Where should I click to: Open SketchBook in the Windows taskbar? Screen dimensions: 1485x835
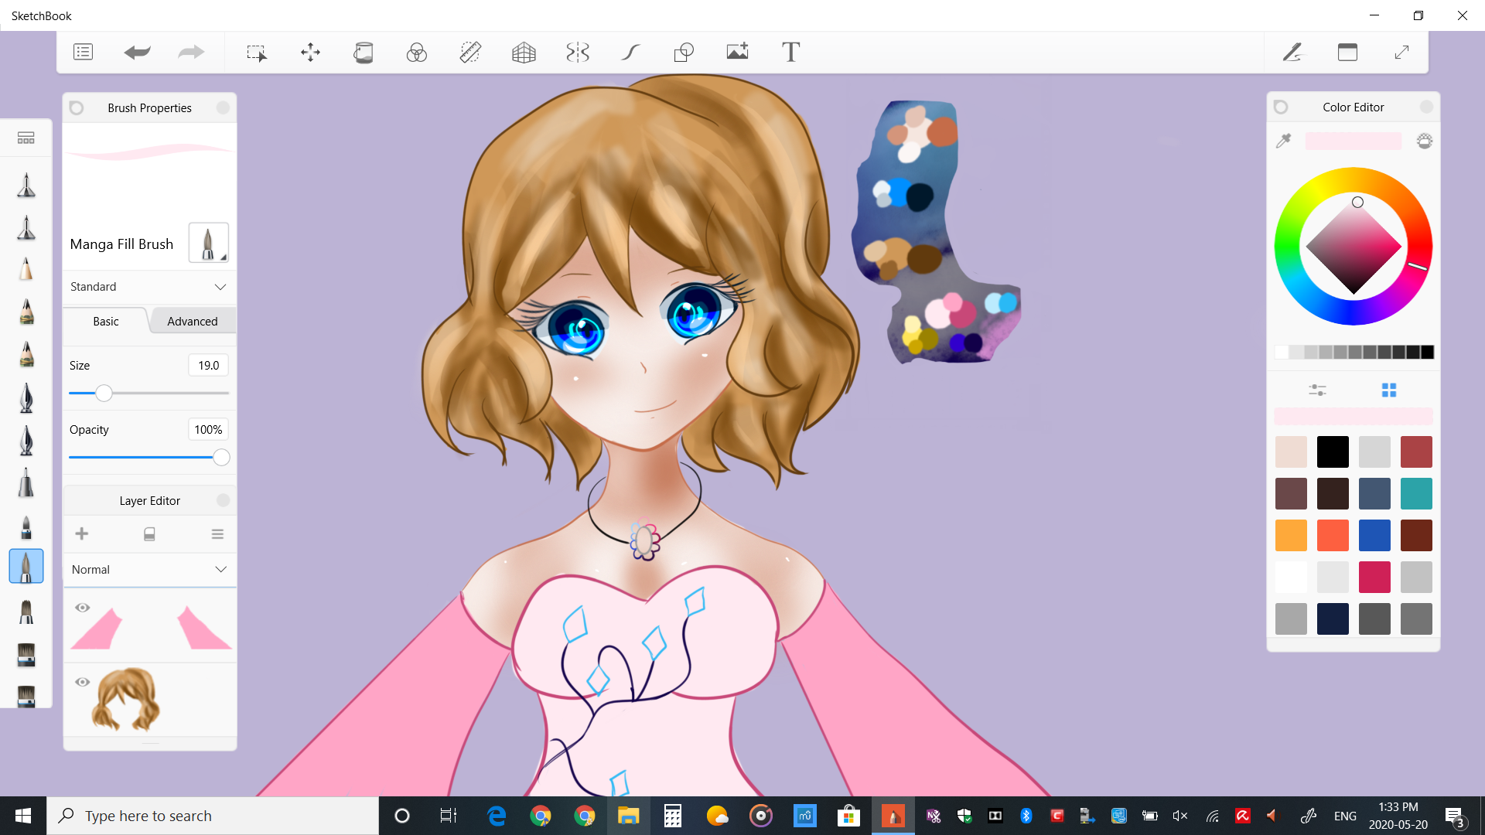pos(893,816)
